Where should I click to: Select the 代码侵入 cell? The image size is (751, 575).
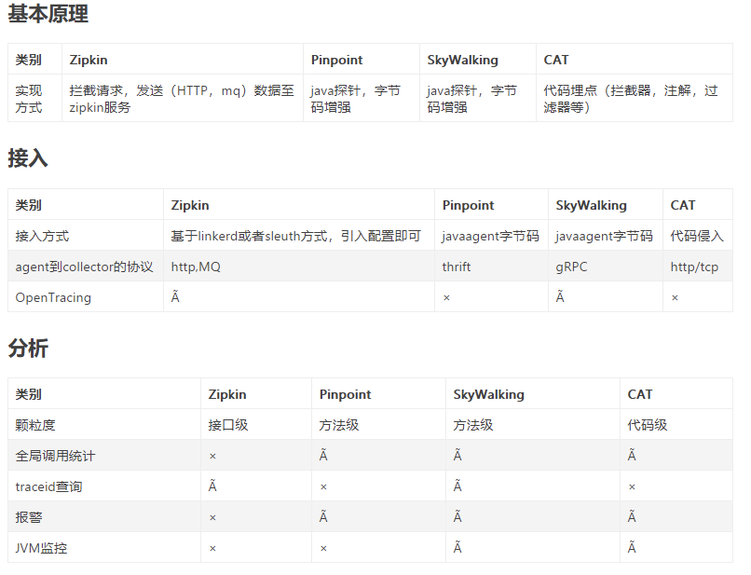[x=697, y=236]
